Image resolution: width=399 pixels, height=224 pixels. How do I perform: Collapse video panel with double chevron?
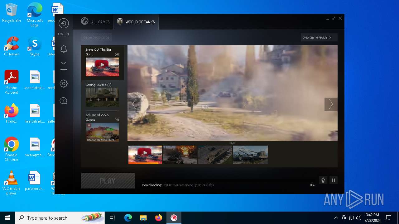pyautogui.click(x=233, y=143)
